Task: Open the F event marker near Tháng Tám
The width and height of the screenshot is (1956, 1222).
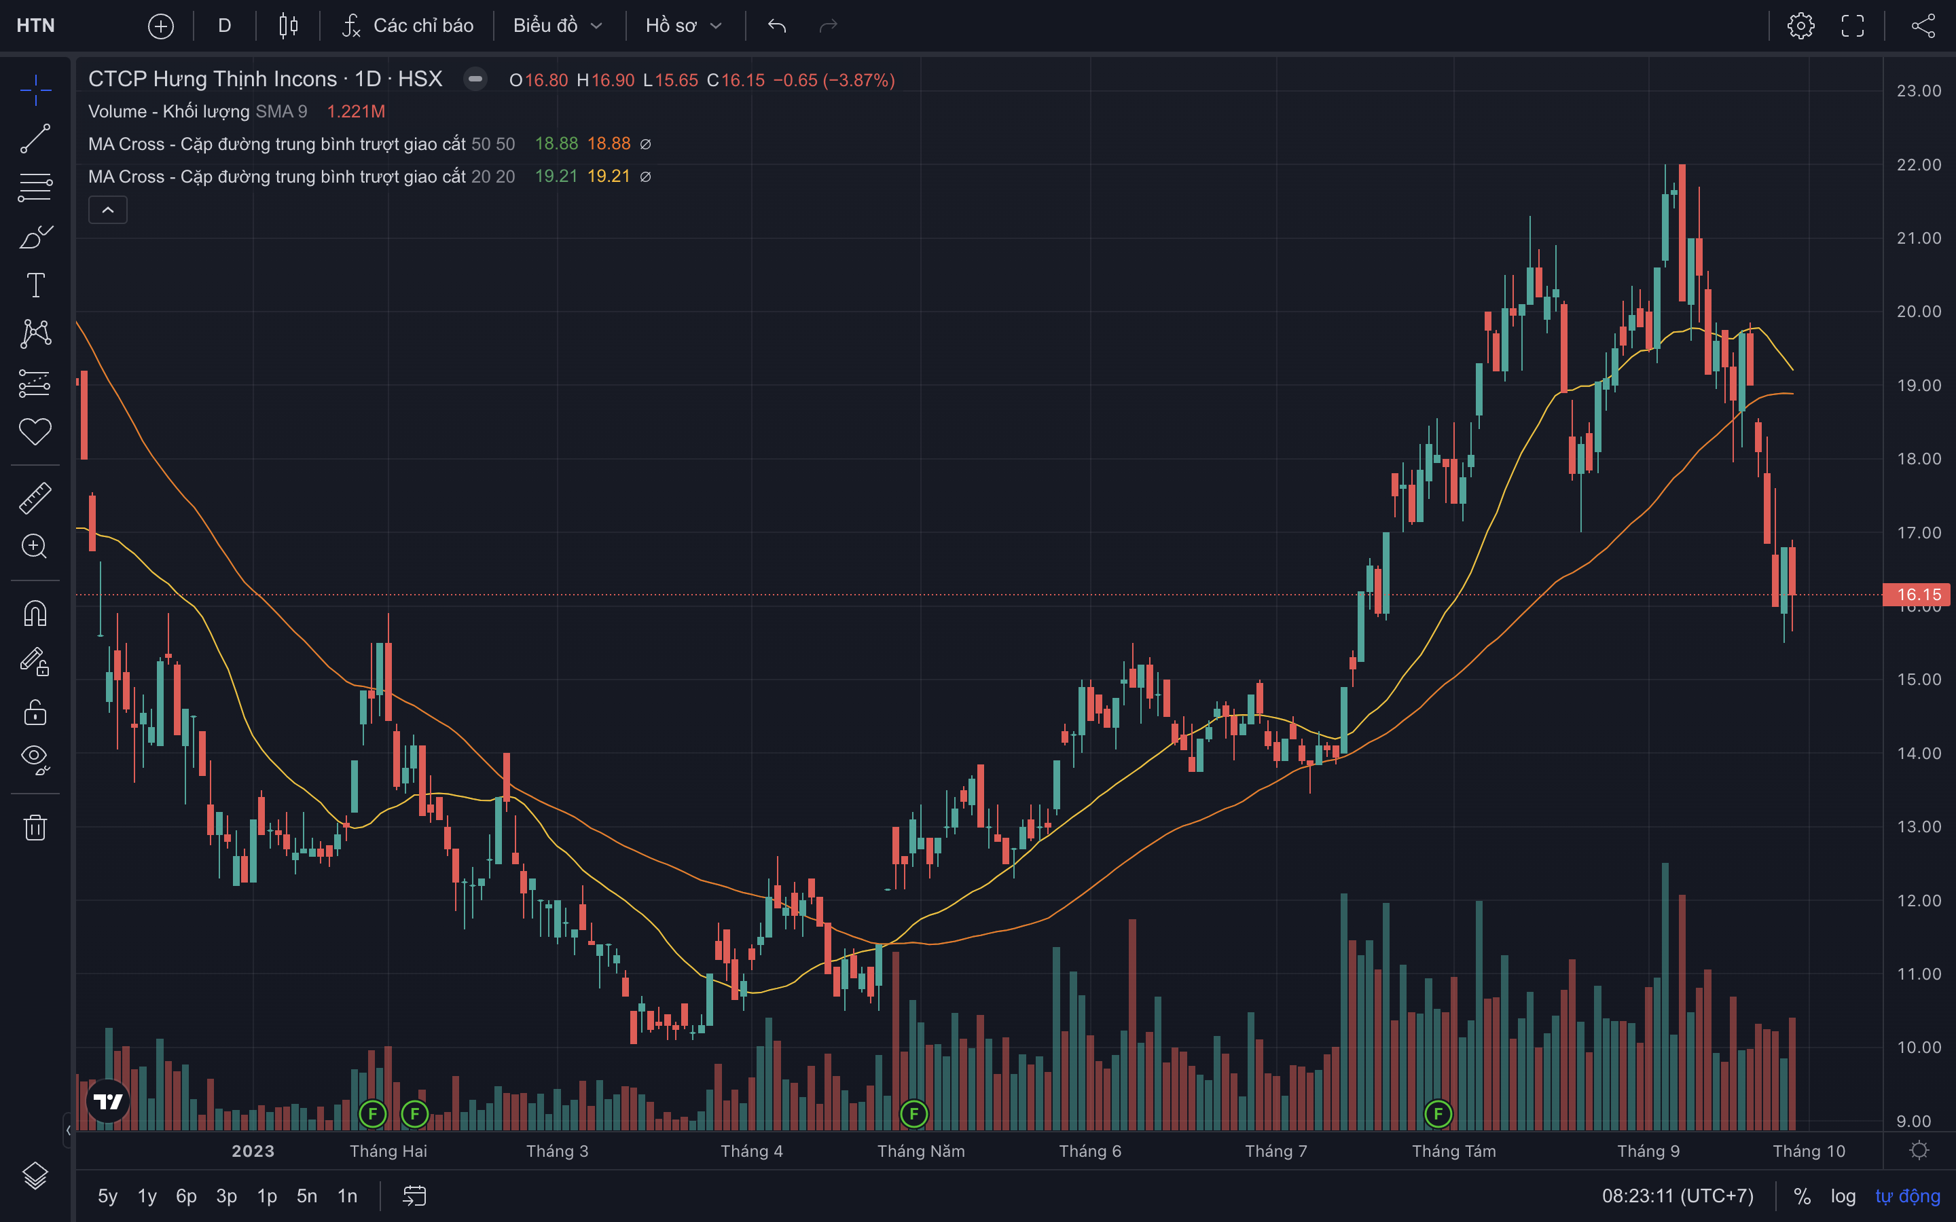Action: [x=1438, y=1115]
